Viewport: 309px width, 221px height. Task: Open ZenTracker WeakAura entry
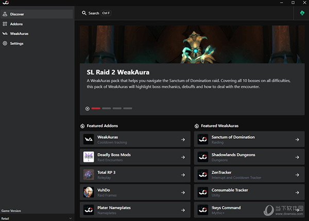[249, 175]
